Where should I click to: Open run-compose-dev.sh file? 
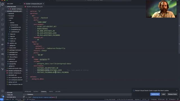[x=15, y=77]
